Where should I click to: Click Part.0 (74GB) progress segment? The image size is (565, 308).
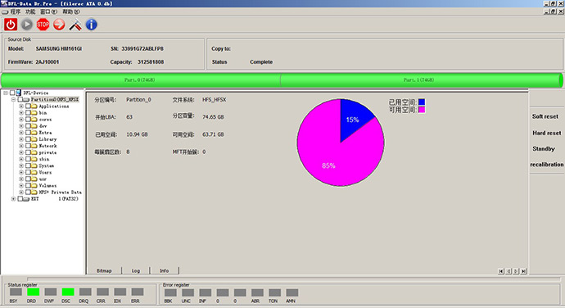click(x=141, y=80)
